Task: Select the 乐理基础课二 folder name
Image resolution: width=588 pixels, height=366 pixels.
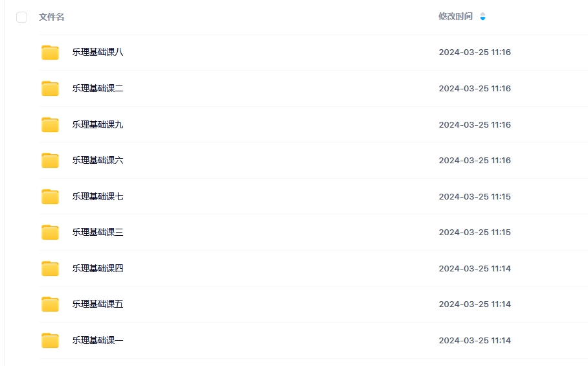Action: tap(98, 88)
